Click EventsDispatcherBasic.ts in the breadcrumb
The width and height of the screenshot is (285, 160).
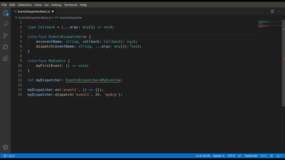(x=35, y=18)
